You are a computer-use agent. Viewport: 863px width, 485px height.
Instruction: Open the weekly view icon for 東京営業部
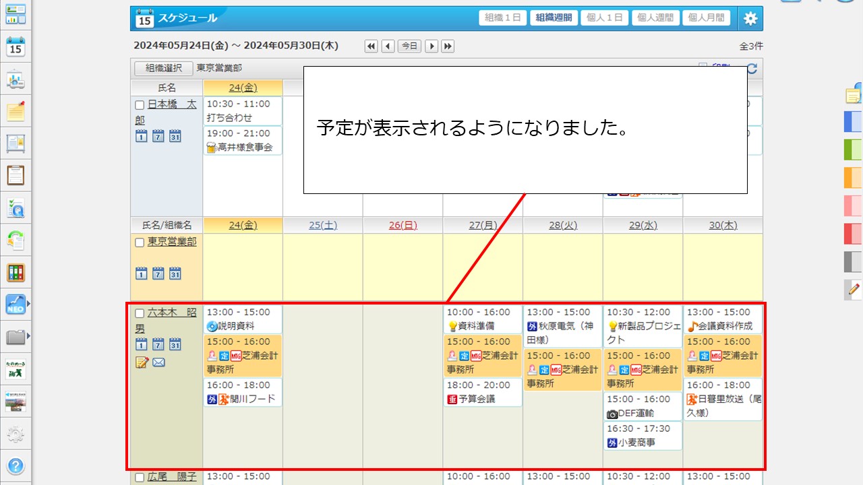coord(158,273)
